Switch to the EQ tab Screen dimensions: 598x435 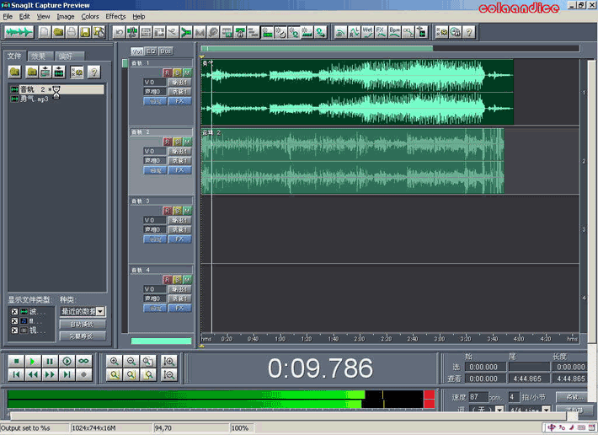(151, 51)
